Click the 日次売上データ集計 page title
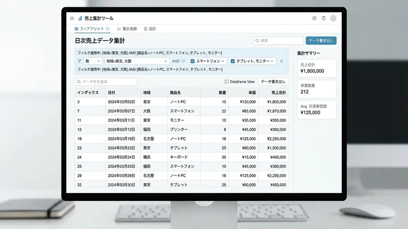 coord(100,41)
